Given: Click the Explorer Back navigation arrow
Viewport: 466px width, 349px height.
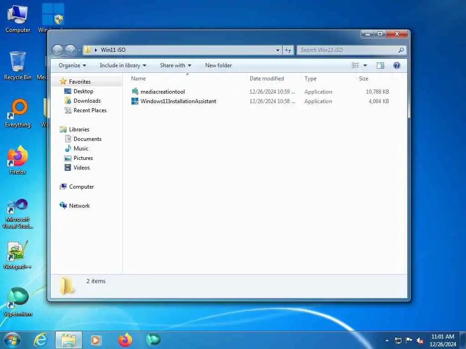Looking at the screenshot, I should pos(57,50).
